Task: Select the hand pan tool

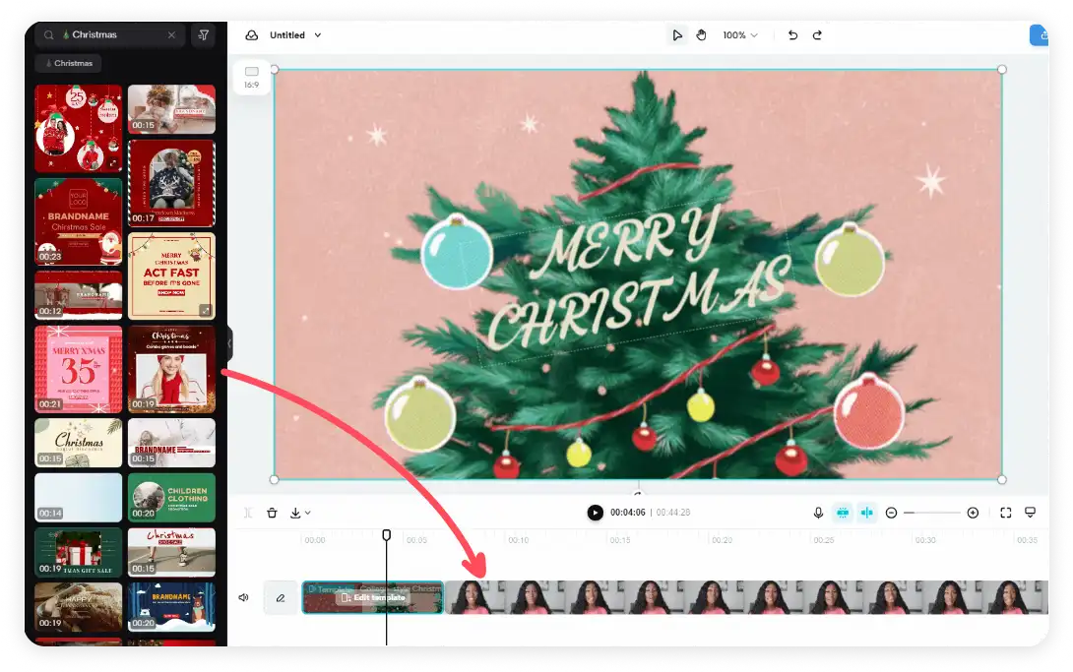Action: coord(702,34)
